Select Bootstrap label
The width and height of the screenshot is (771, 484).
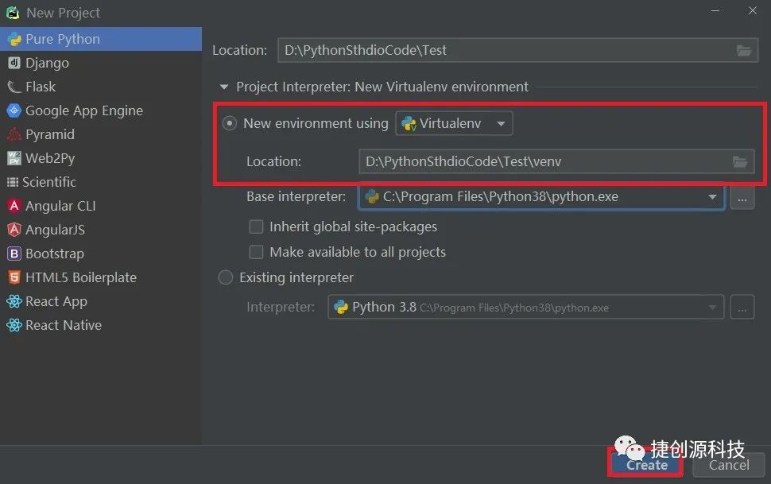click(55, 254)
